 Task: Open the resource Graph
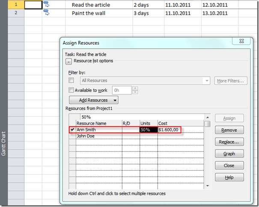pos(229,154)
